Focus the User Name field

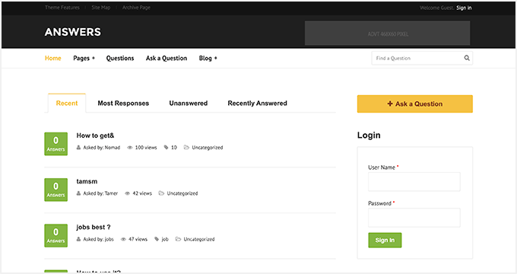[414, 182]
